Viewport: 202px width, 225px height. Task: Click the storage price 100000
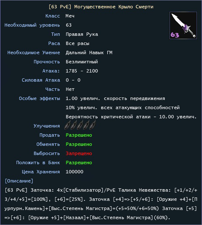[x=74, y=172]
